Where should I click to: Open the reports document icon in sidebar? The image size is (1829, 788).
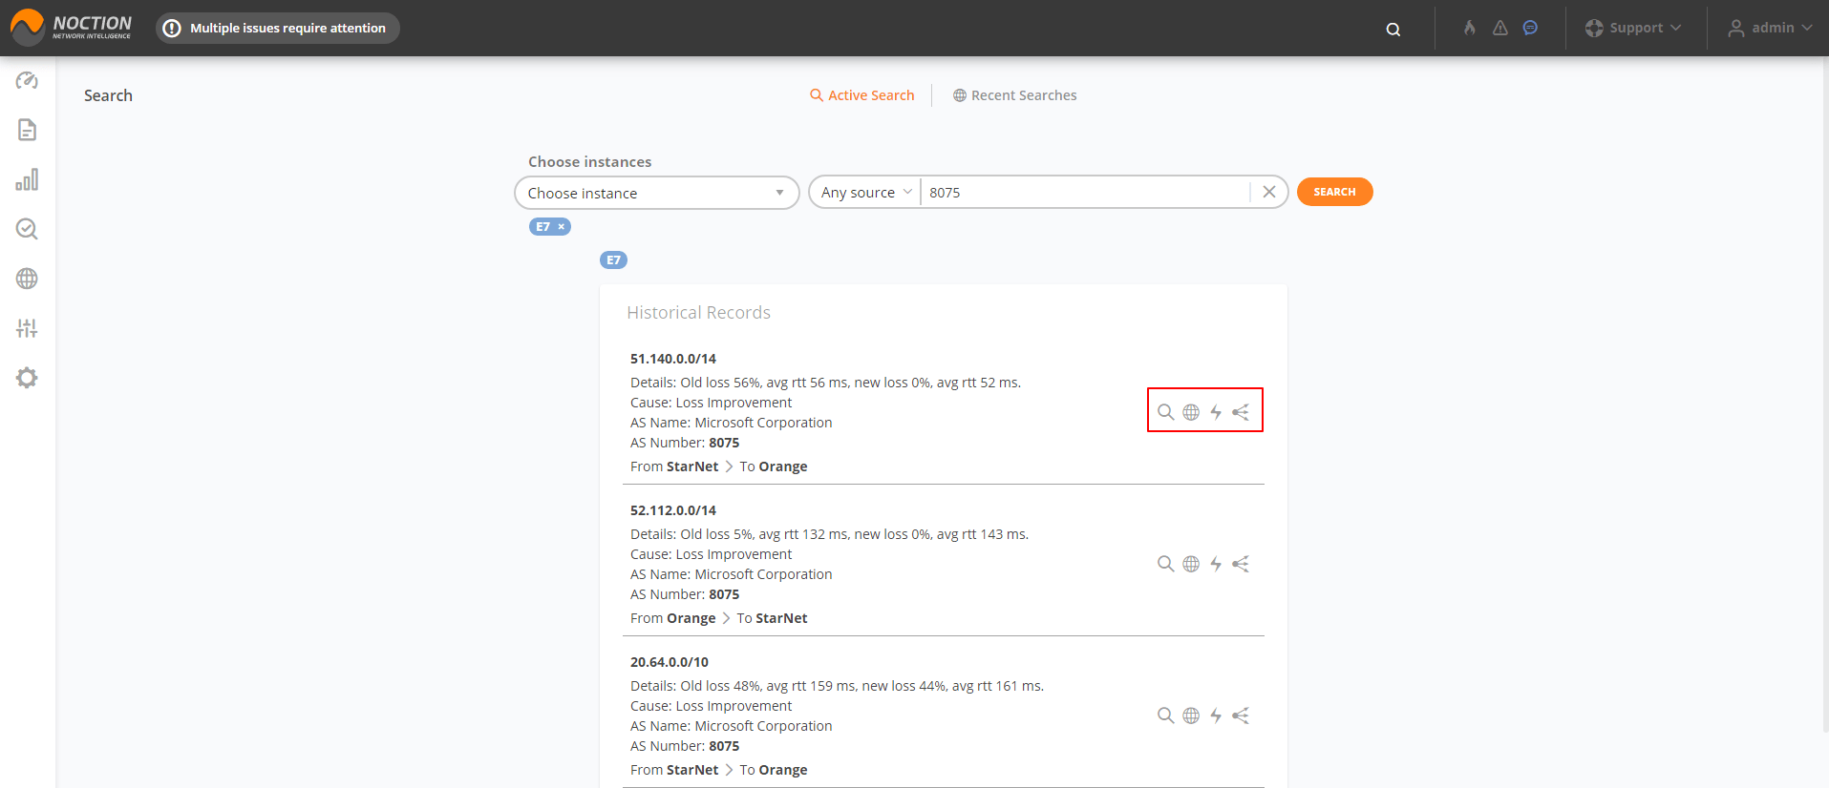27,130
